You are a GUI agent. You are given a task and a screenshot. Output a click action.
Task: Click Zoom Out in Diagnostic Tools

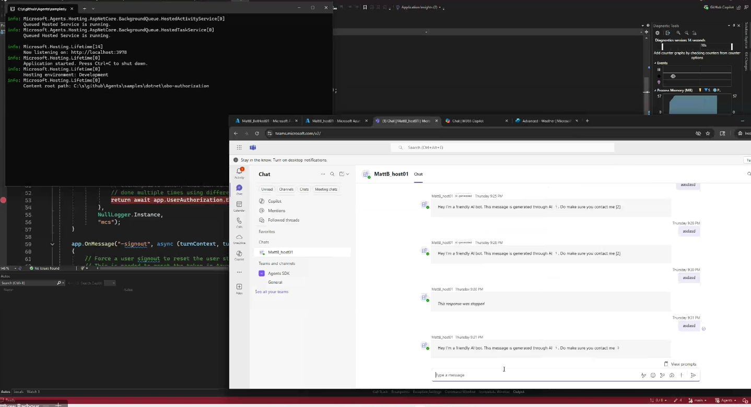tap(687, 33)
